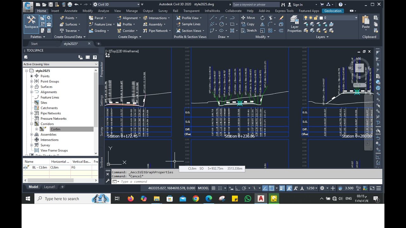The image size is (406, 228).
Task: Open Firefox from the taskbar
Action: [x=131, y=199]
